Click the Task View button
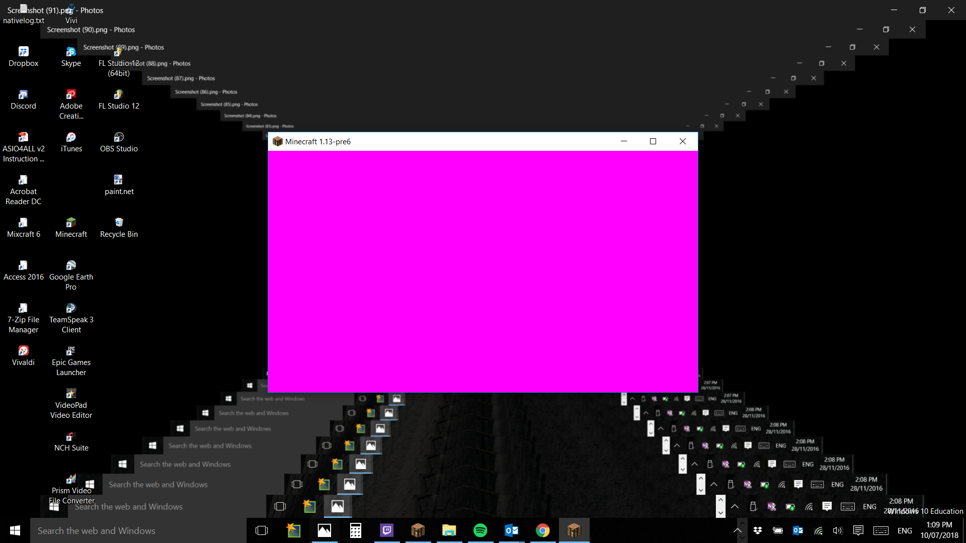 262,530
